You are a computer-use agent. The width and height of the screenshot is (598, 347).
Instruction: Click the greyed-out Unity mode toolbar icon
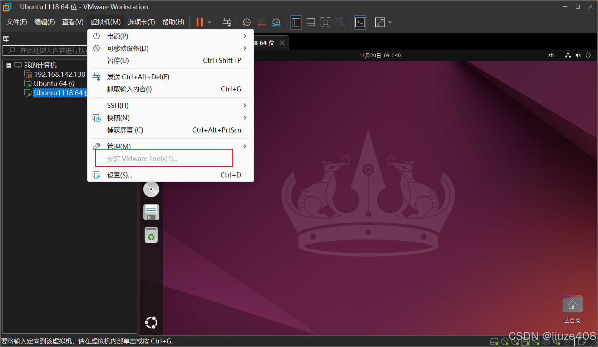point(340,22)
